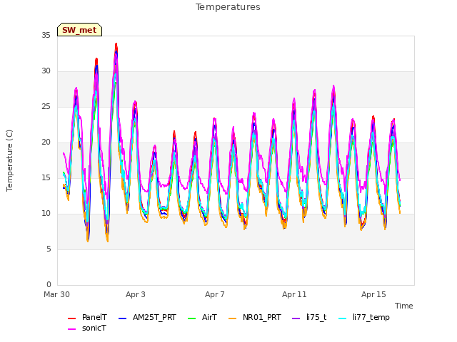Click the Temperatures chart title
Screen dimensions: 457x342
tap(228, 7)
